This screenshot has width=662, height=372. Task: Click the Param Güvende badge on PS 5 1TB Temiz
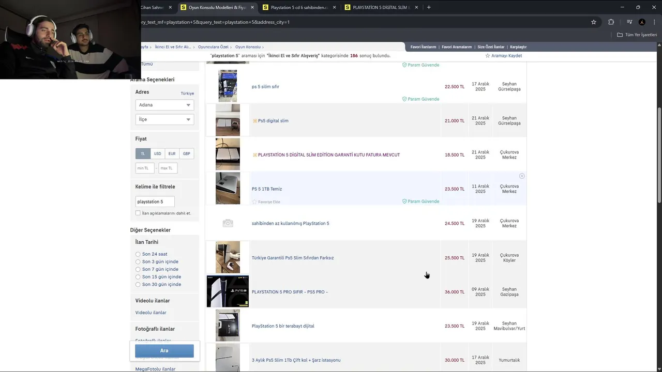coord(420,202)
